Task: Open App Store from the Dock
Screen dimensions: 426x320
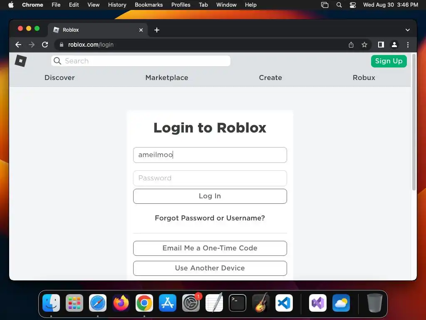Action: [x=168, y=303]
